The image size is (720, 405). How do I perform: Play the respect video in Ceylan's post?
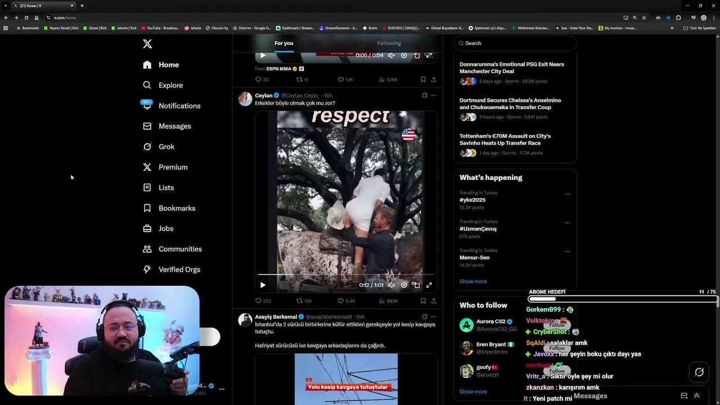pos(263,285)
